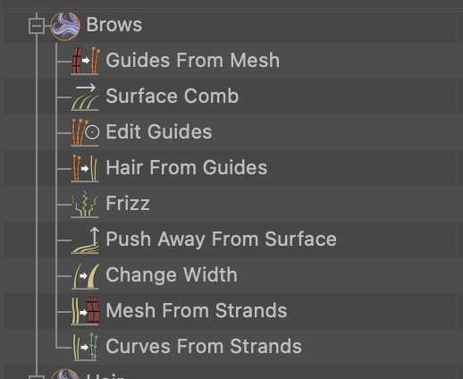Click the Hair From Guides icon
The width and height of the screenshot is (463, 379).
(85, 168)
